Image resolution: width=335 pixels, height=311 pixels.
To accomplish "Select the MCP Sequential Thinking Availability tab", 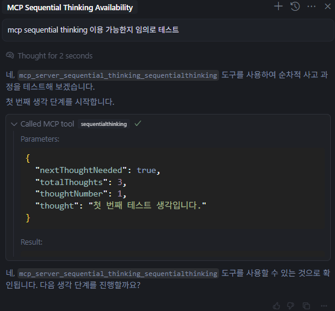I will (69, 7).
